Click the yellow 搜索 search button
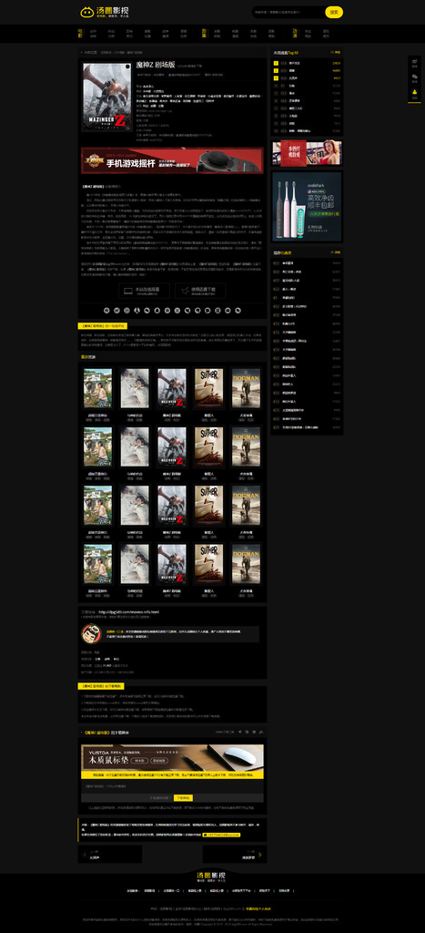 point(334,12)
